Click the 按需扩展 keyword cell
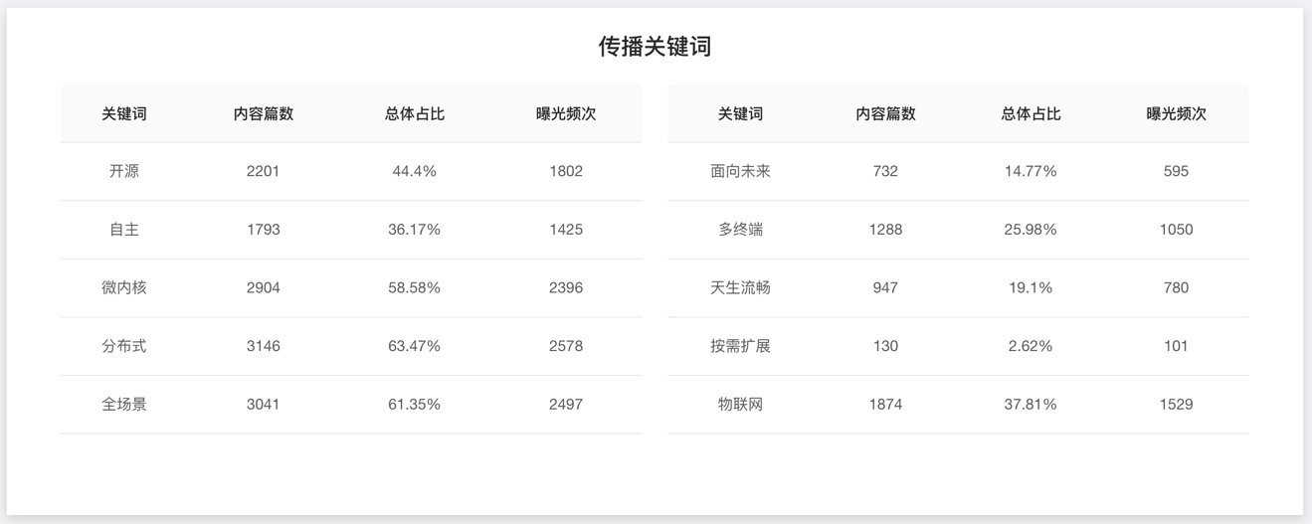Image resolution: width=1312 pixels, height=524 pixels. tap(740, 346)
